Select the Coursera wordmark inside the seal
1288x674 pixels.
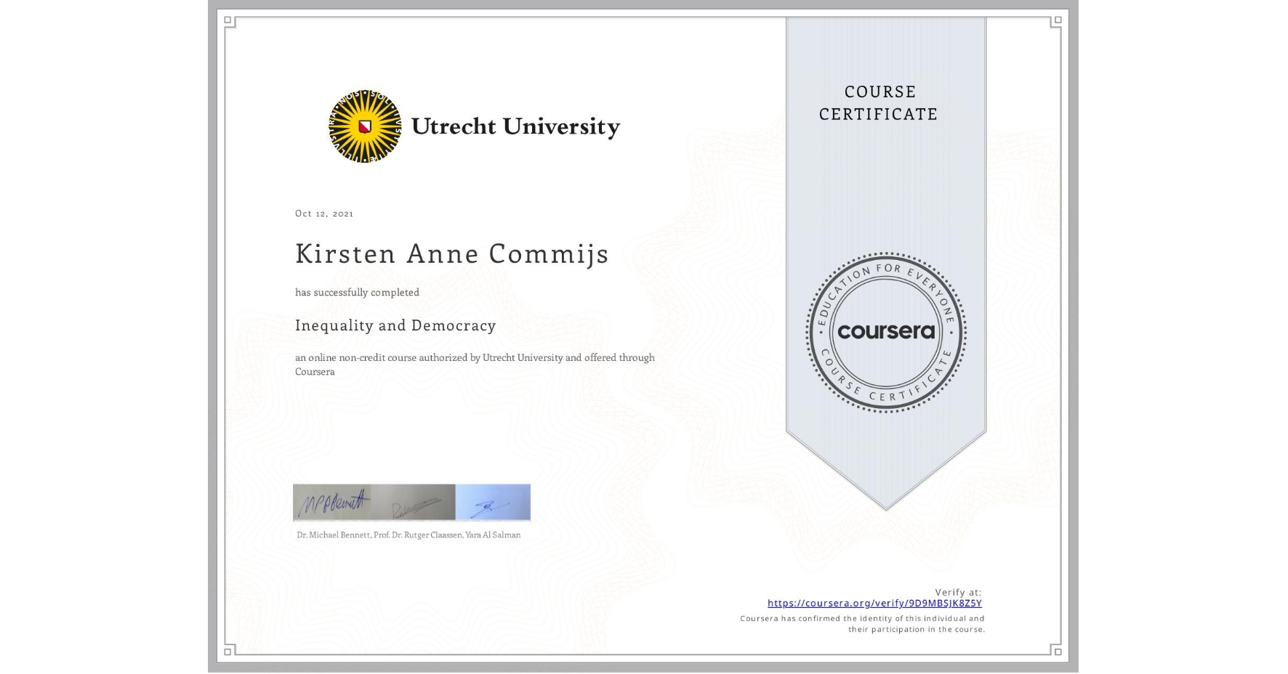(x=886, y=332)
